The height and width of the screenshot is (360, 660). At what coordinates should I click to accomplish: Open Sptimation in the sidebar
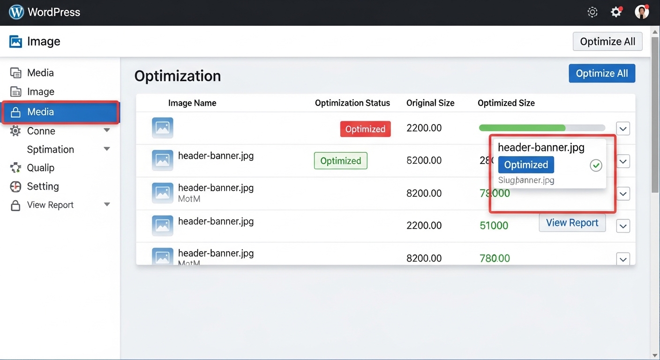coord(51,150)
